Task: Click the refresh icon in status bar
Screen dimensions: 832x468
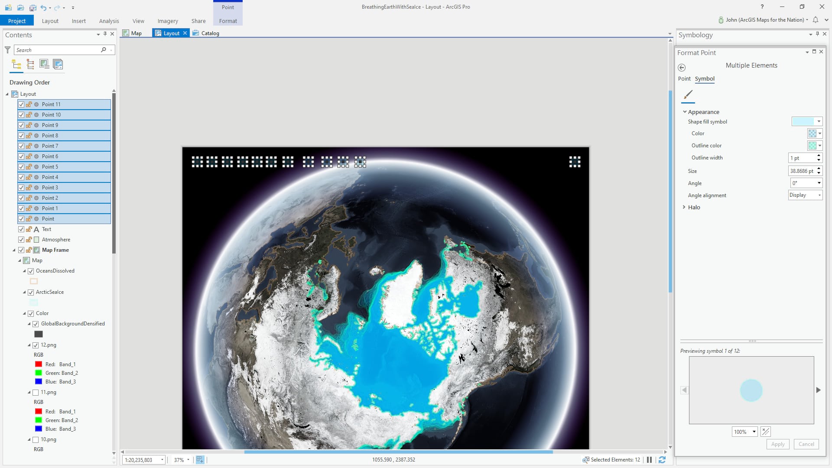Action: (662, 460)
